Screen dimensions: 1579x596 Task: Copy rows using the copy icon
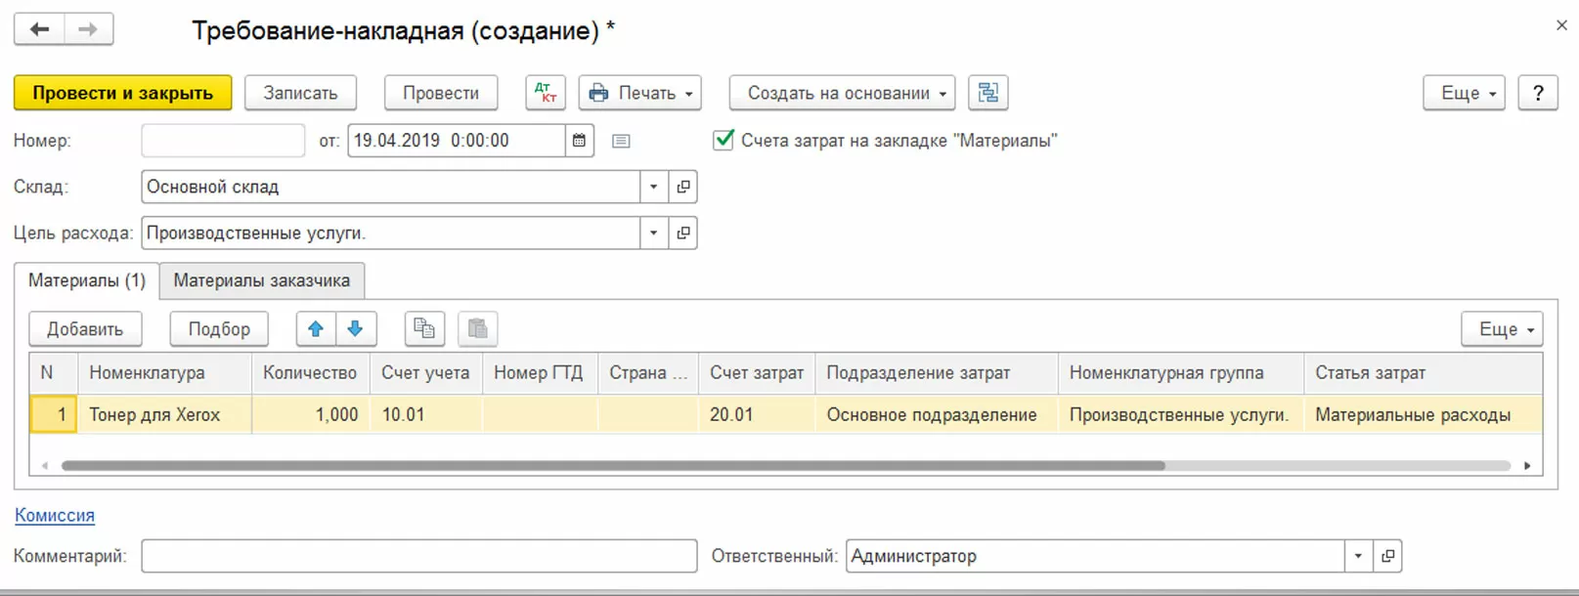[x=424, y=329]
